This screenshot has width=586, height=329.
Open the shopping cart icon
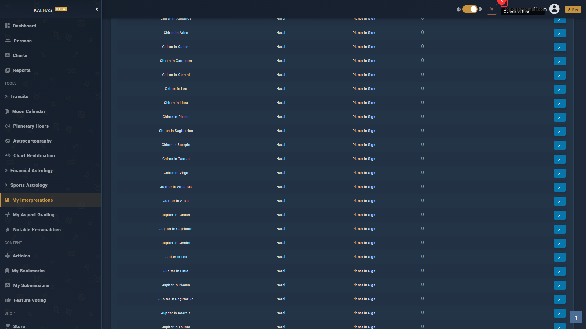(x=492, y=9)
